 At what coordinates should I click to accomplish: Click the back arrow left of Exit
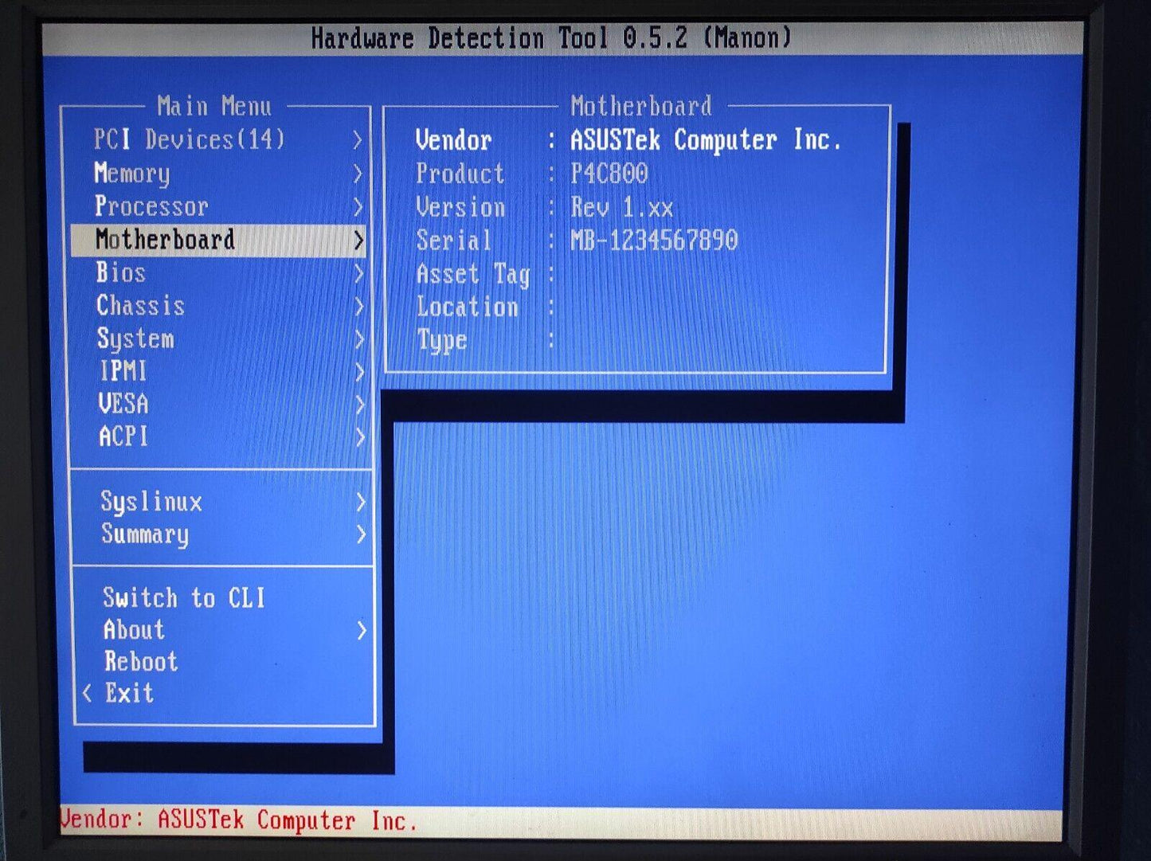(88, 694)
